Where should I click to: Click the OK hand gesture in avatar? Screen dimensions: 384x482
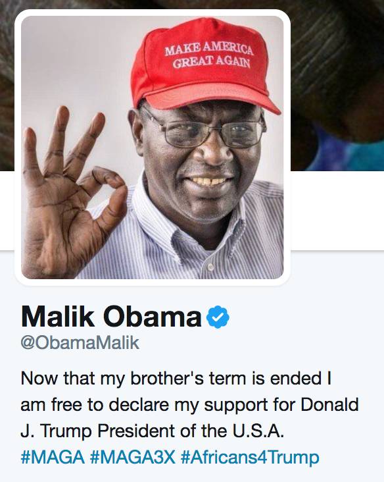(72, 190)
